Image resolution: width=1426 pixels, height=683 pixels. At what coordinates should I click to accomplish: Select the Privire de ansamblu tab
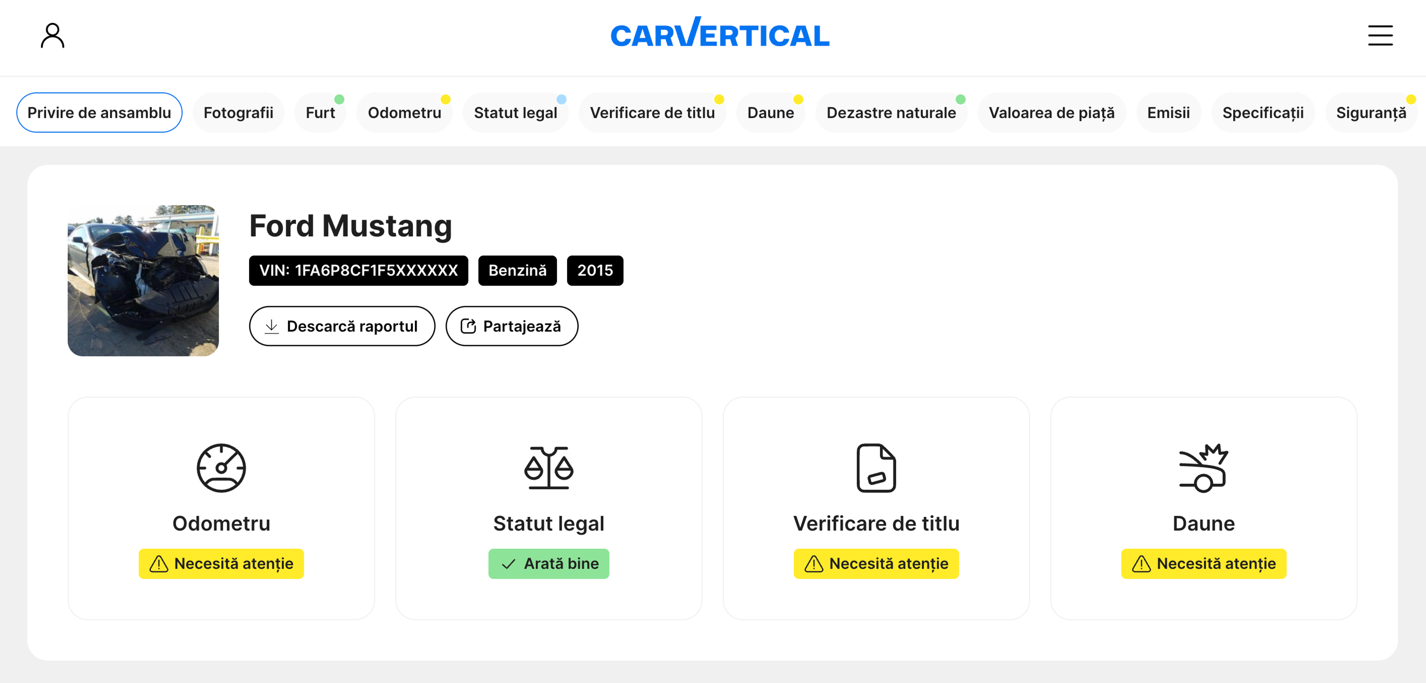(x=99, y=113)
